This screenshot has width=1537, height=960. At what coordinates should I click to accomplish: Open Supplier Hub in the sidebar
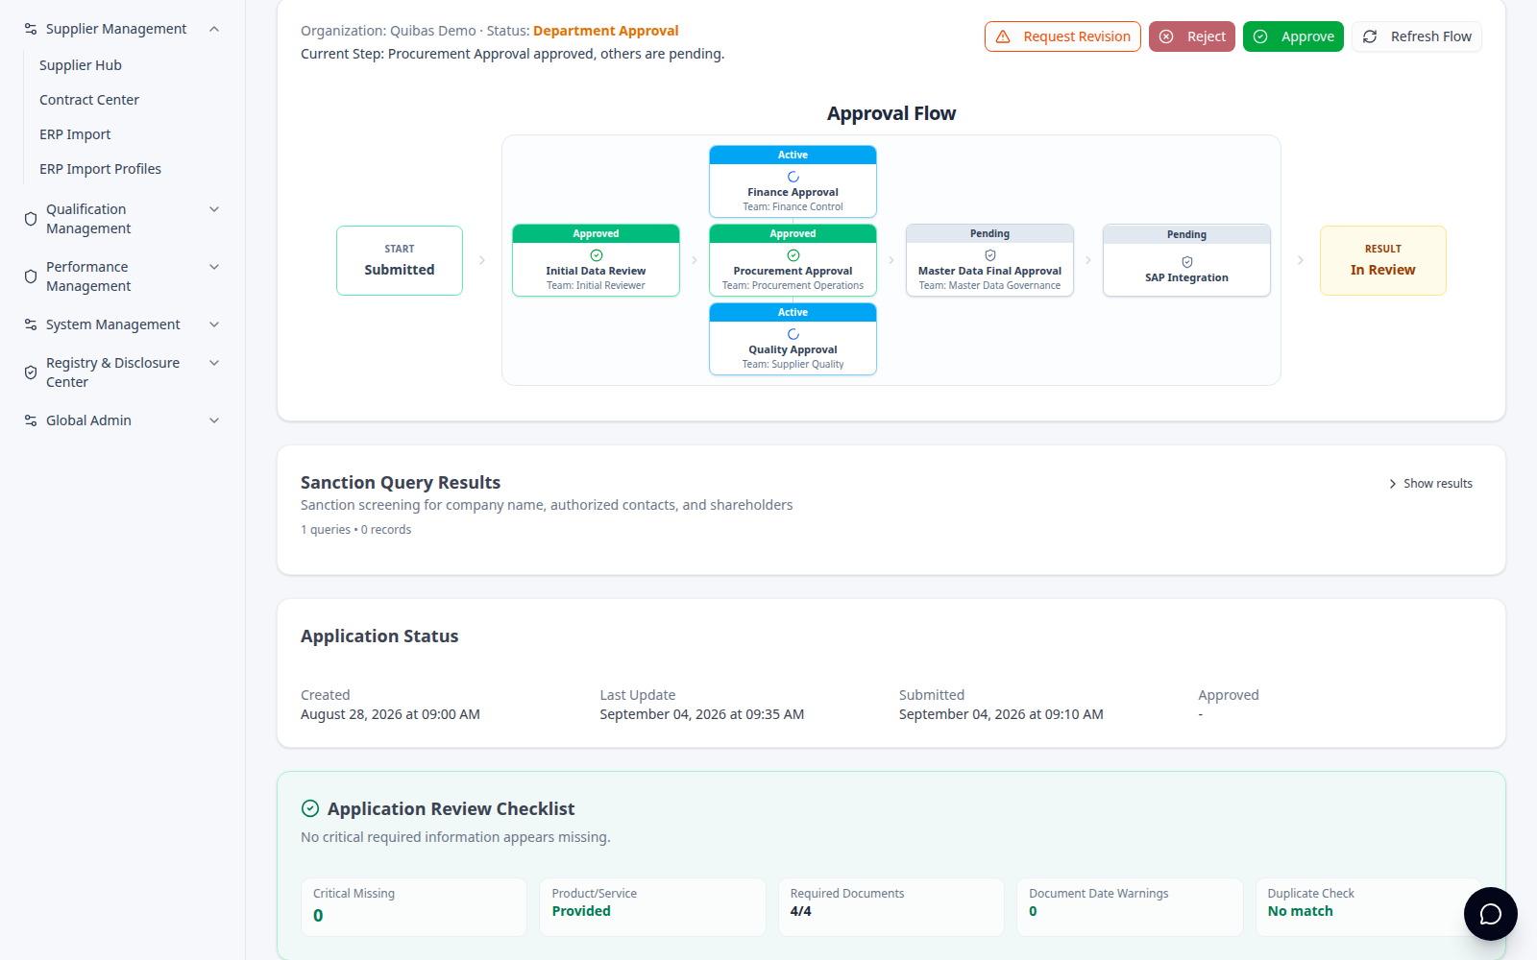[x=81, y=65]
